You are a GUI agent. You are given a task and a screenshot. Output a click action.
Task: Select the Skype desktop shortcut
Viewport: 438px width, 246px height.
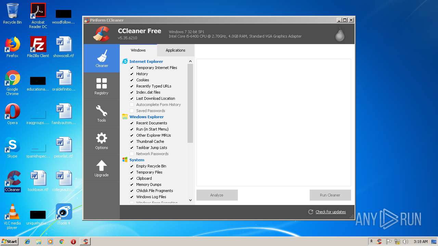coord(12,148)
